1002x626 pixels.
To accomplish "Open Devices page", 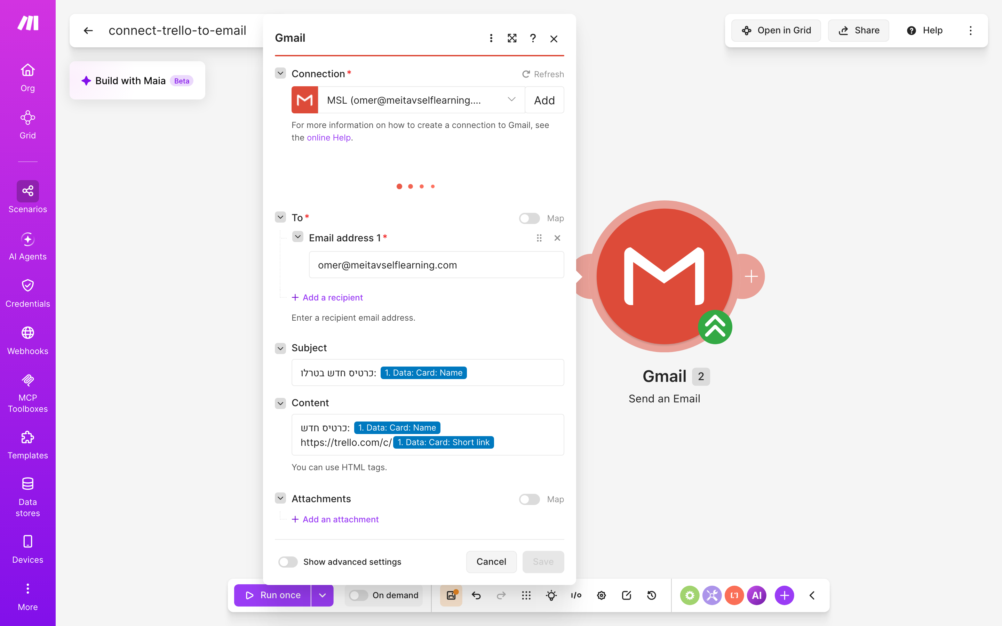I will coord(28,549).
